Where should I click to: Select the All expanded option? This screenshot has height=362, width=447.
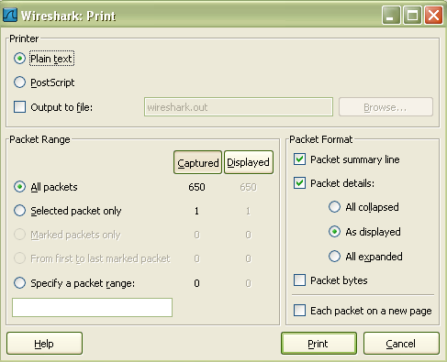coord(334,256)
